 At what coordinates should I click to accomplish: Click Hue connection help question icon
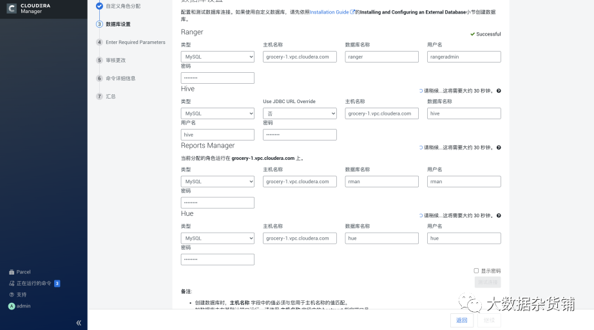pos(499,215)
